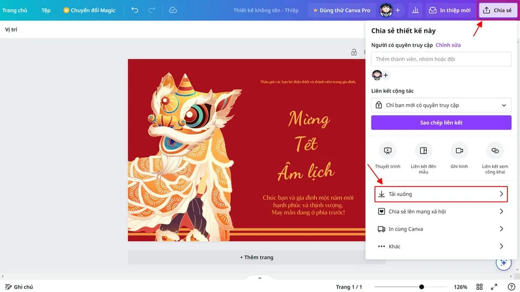This screenshot has width=520, height=292.
Task: Open grid view icon in status bar
Action: pos(479,287)
